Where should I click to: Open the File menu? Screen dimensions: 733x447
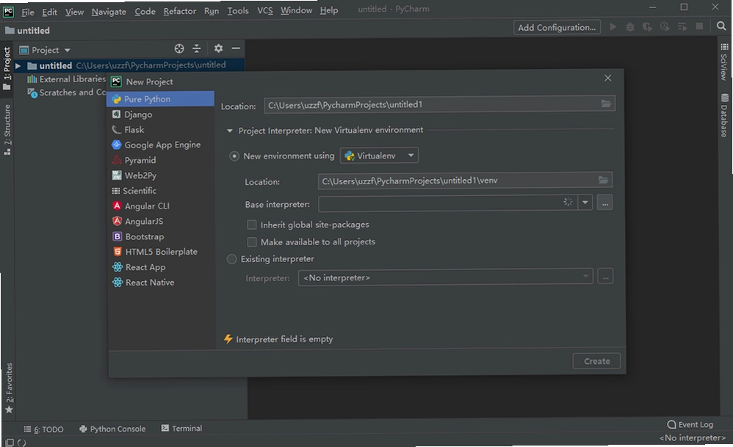[x=28, y=11]
